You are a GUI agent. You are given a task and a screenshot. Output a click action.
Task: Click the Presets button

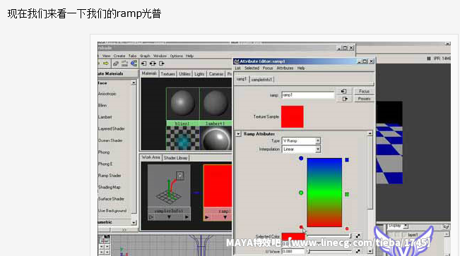click(x=364, y=99)
